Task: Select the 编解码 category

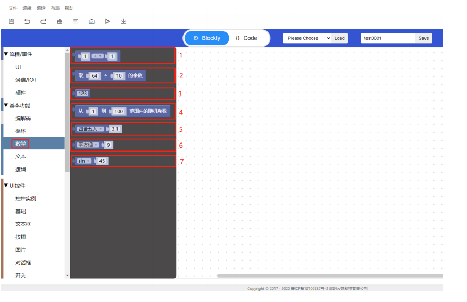Action: pyautogui.click(x=23, y=118)
